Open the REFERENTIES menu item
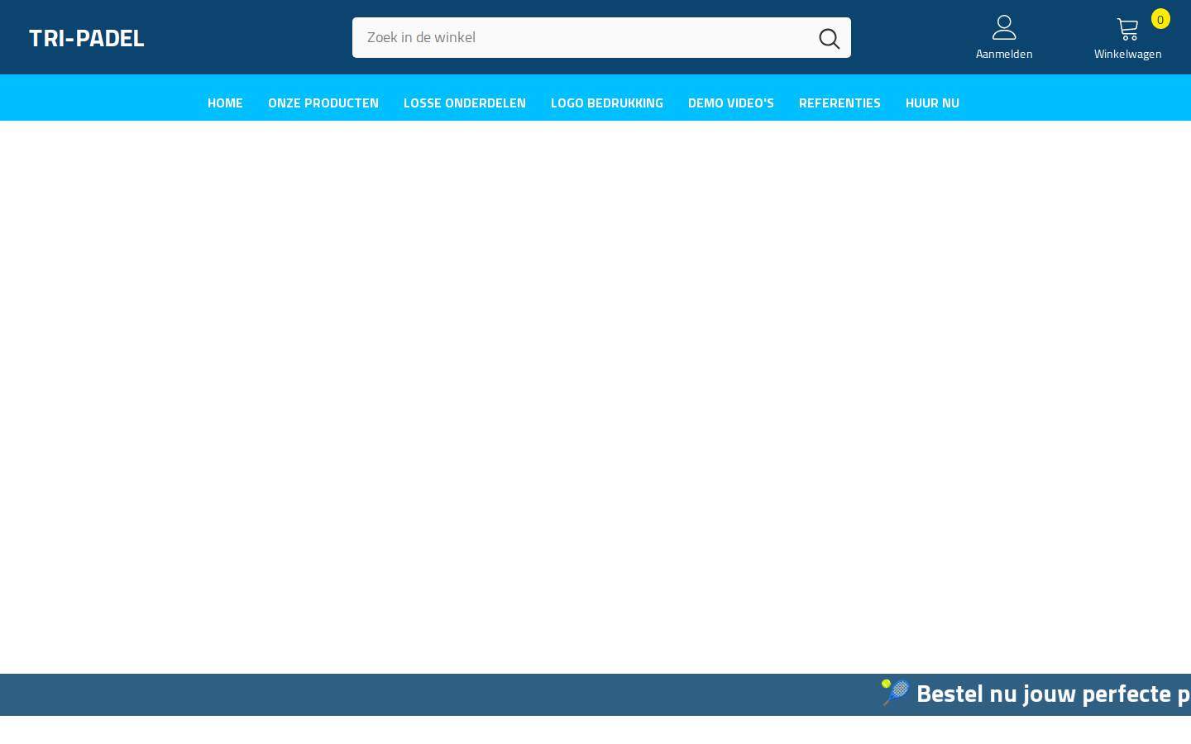This screenshot has height=744, width=1191. (839, 103)
